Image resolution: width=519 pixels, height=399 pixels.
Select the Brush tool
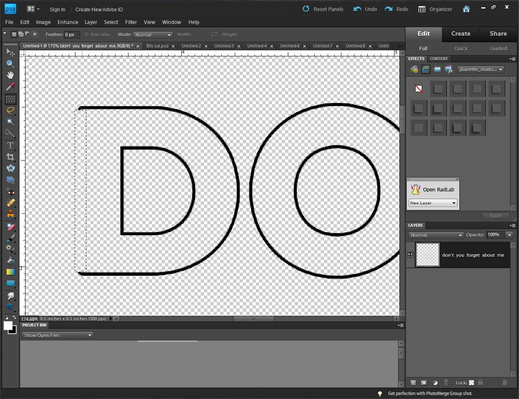[x=11, y=238]
